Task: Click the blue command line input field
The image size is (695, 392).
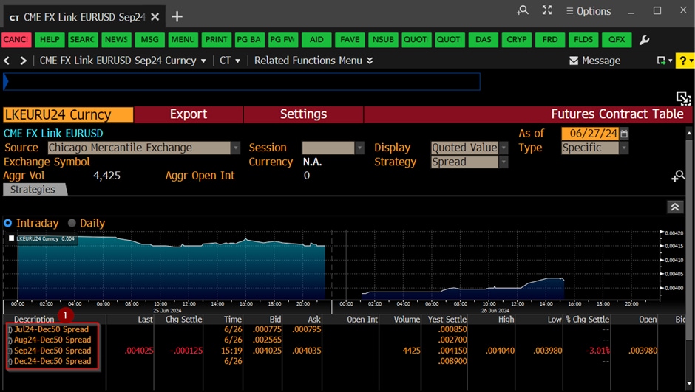Action: [x=242, y=81]
